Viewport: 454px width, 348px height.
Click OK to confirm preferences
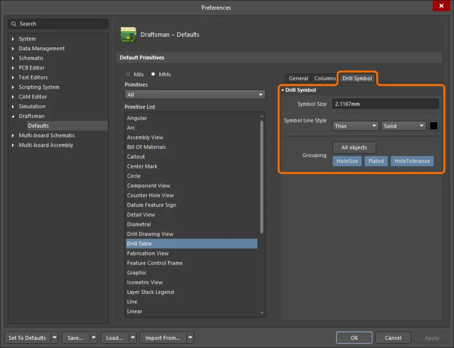click(x=354, y=337)
